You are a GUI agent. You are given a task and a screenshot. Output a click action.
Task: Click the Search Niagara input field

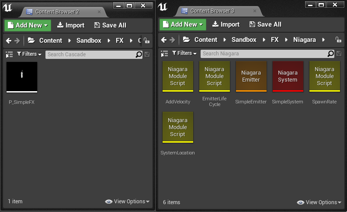coord(264,54)
